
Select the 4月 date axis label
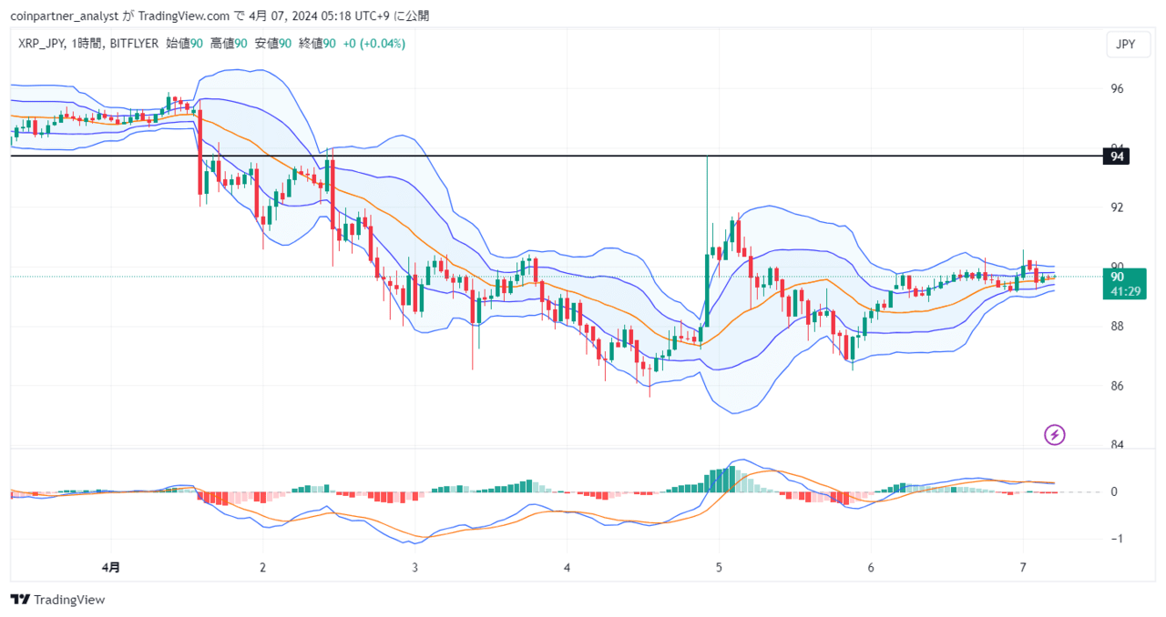[110, 567]
